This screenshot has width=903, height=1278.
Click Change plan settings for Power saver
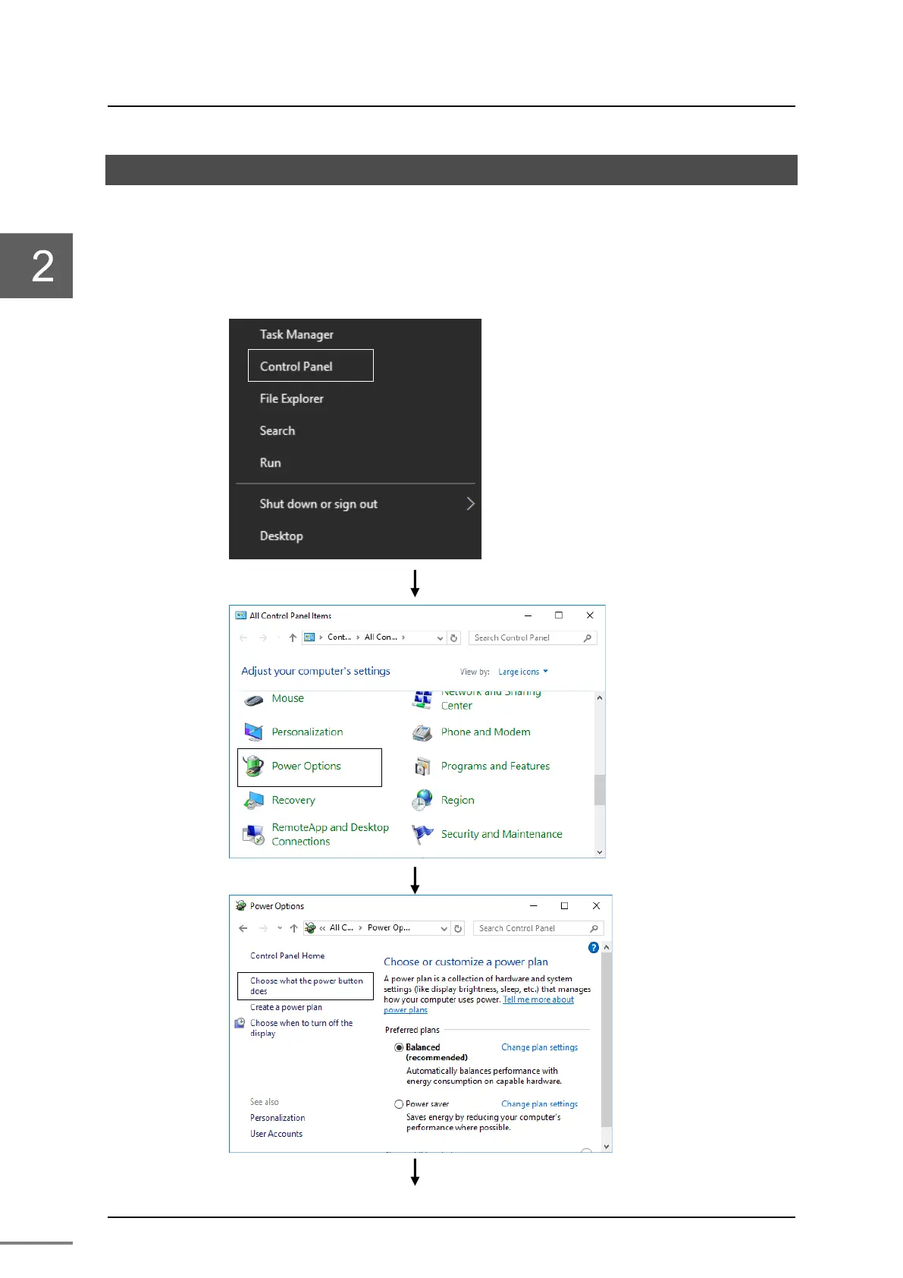539,1104
